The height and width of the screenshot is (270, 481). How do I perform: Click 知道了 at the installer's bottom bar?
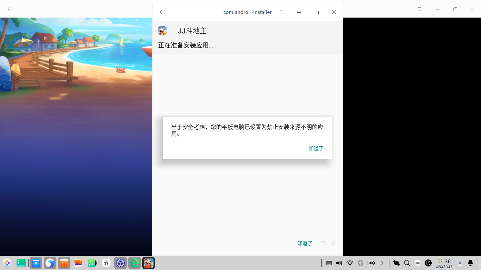click(x=304, y=243)
